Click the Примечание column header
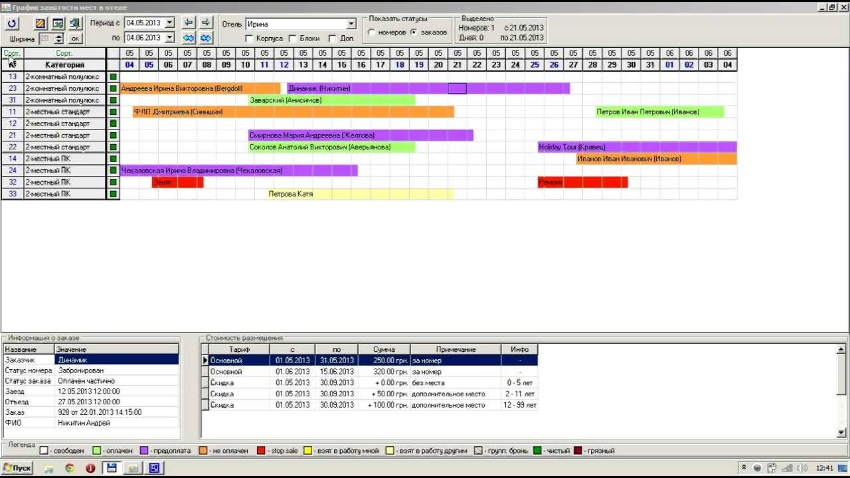Image resolution: width=850 pixels, height=478 pixels. 456,349
